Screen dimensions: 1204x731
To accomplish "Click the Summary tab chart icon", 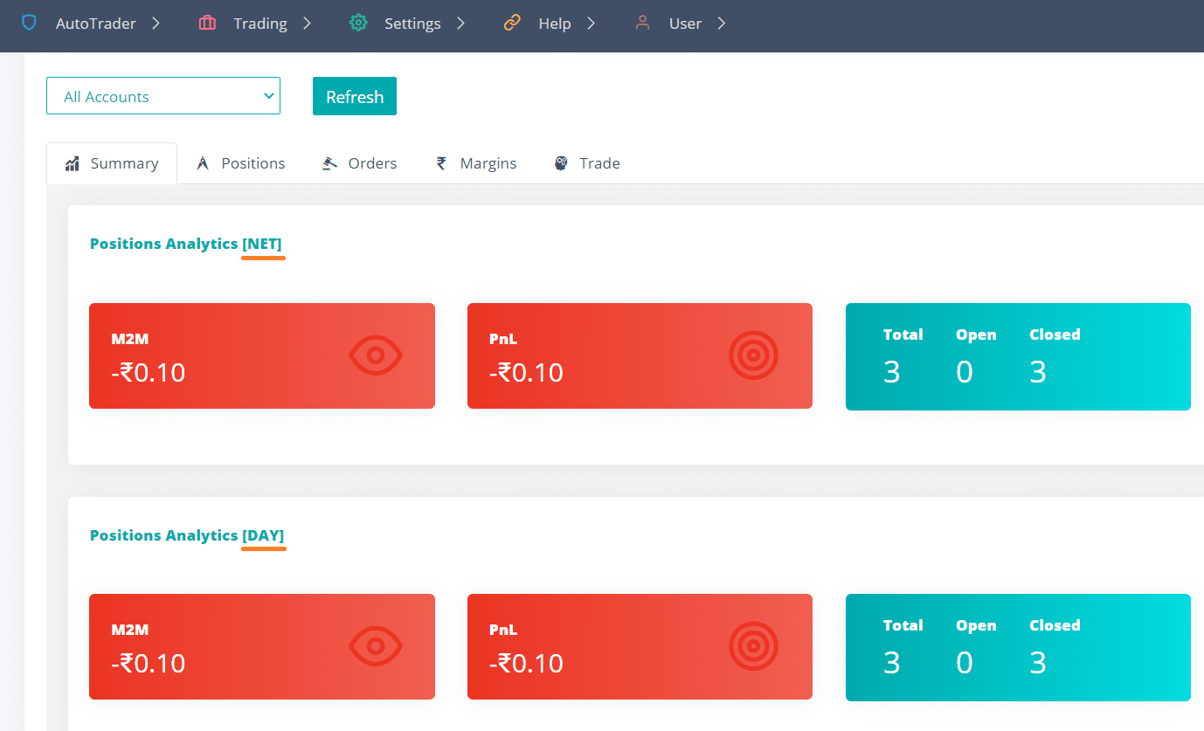I will tap(73, 163).
